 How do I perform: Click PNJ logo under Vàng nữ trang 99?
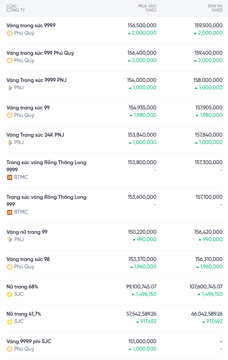tap(10, 240)
